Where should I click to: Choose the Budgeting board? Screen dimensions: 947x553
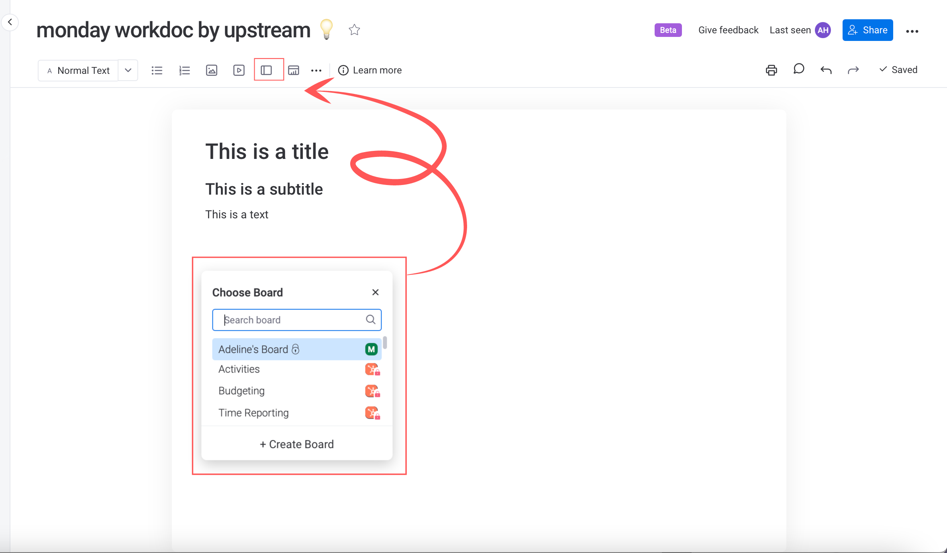241,390
